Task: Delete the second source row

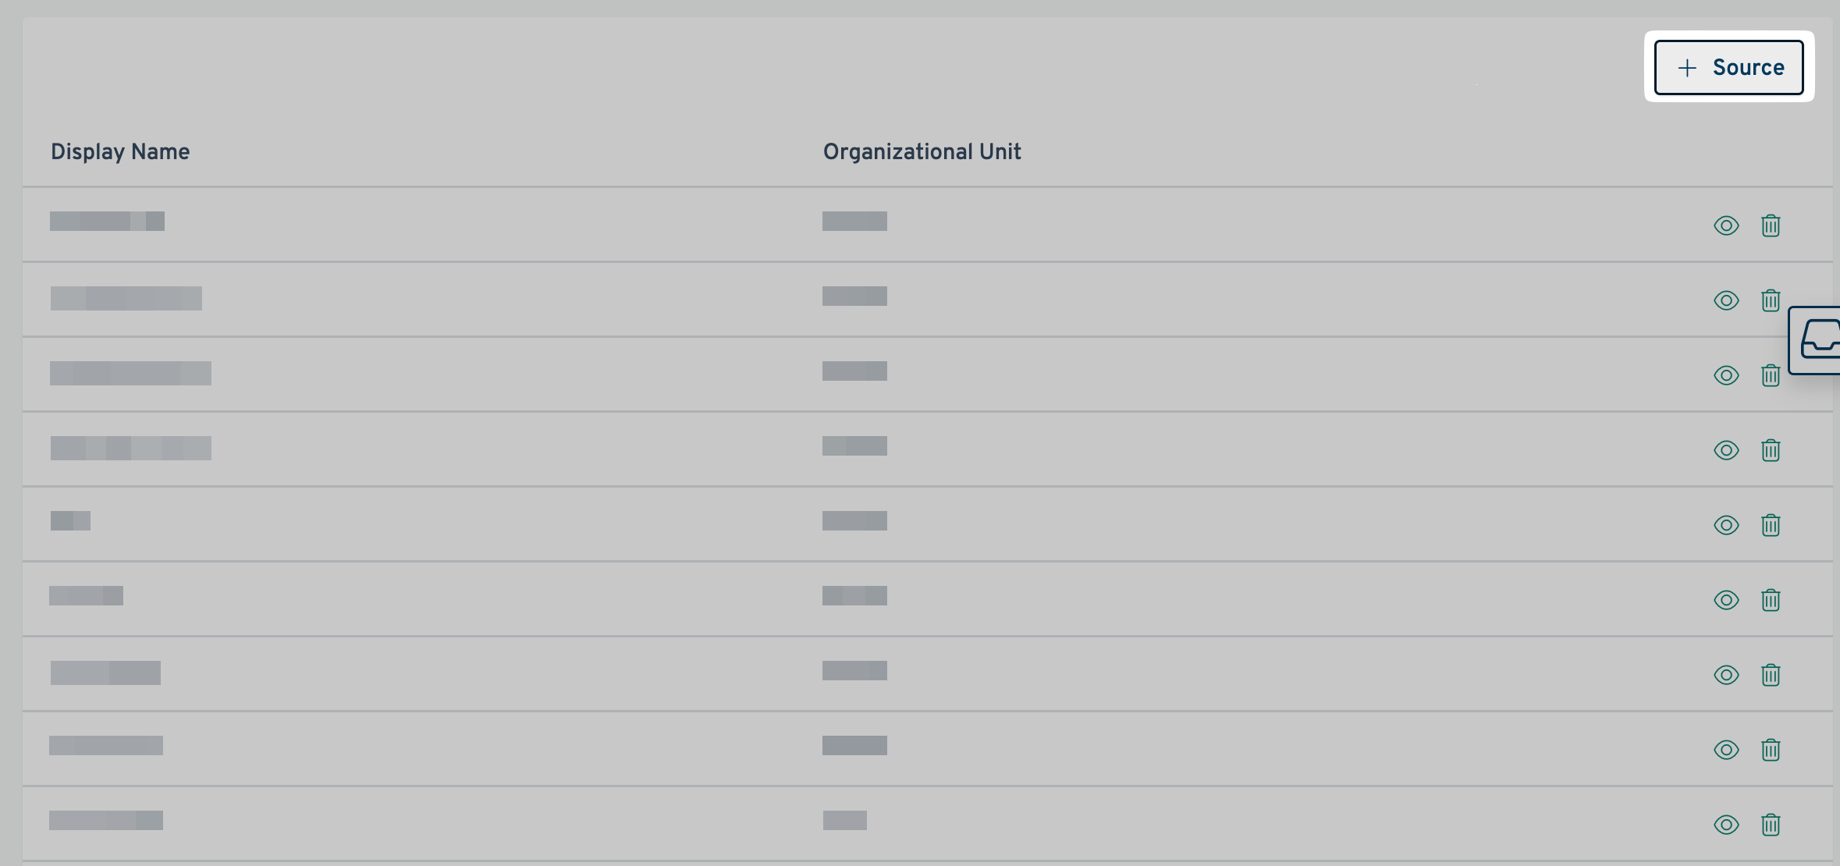Action: (1771, 300)
